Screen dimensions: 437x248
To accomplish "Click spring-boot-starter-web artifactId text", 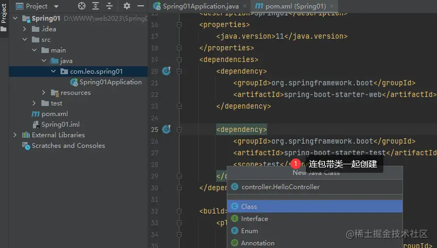I will (333, 94).
